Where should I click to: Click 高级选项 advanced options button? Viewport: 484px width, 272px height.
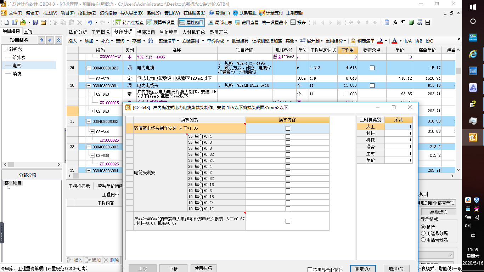coord(439,212)
